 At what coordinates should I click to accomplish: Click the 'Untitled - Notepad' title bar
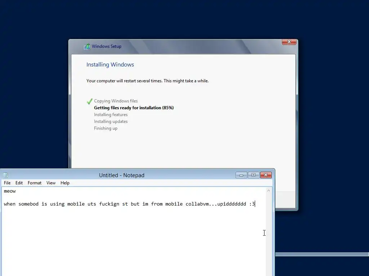point(122,175)
